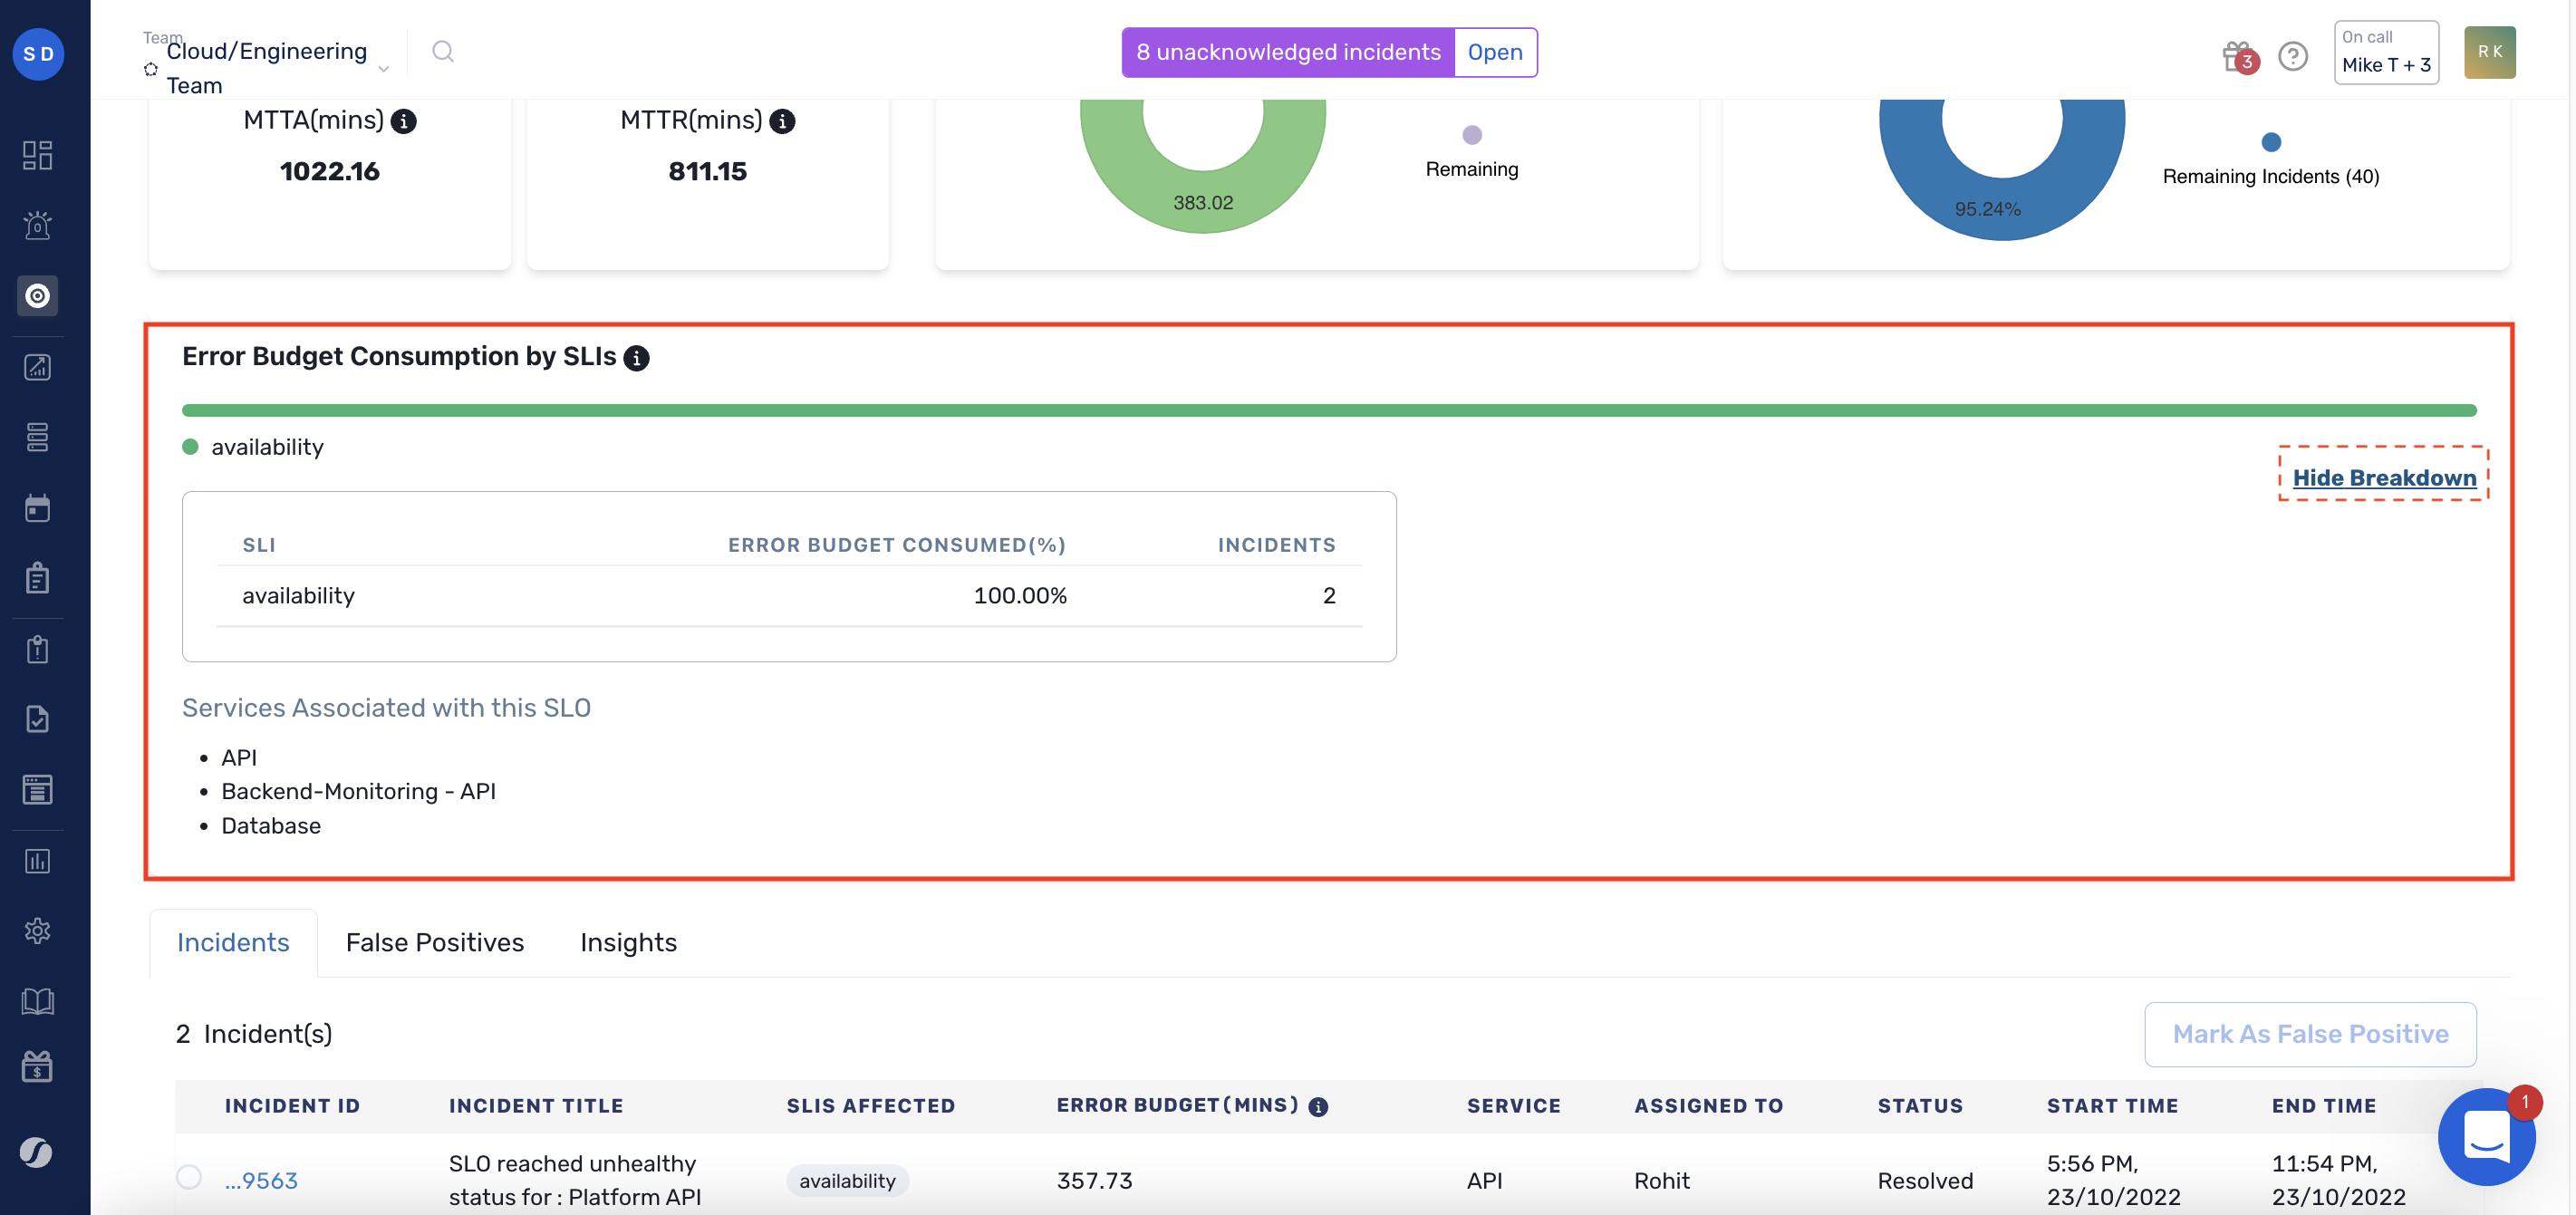This screenshot has width=2576, height=1215.
Task: Click Hide Breakdown to collapse
Action: [x=2383, y=478]
